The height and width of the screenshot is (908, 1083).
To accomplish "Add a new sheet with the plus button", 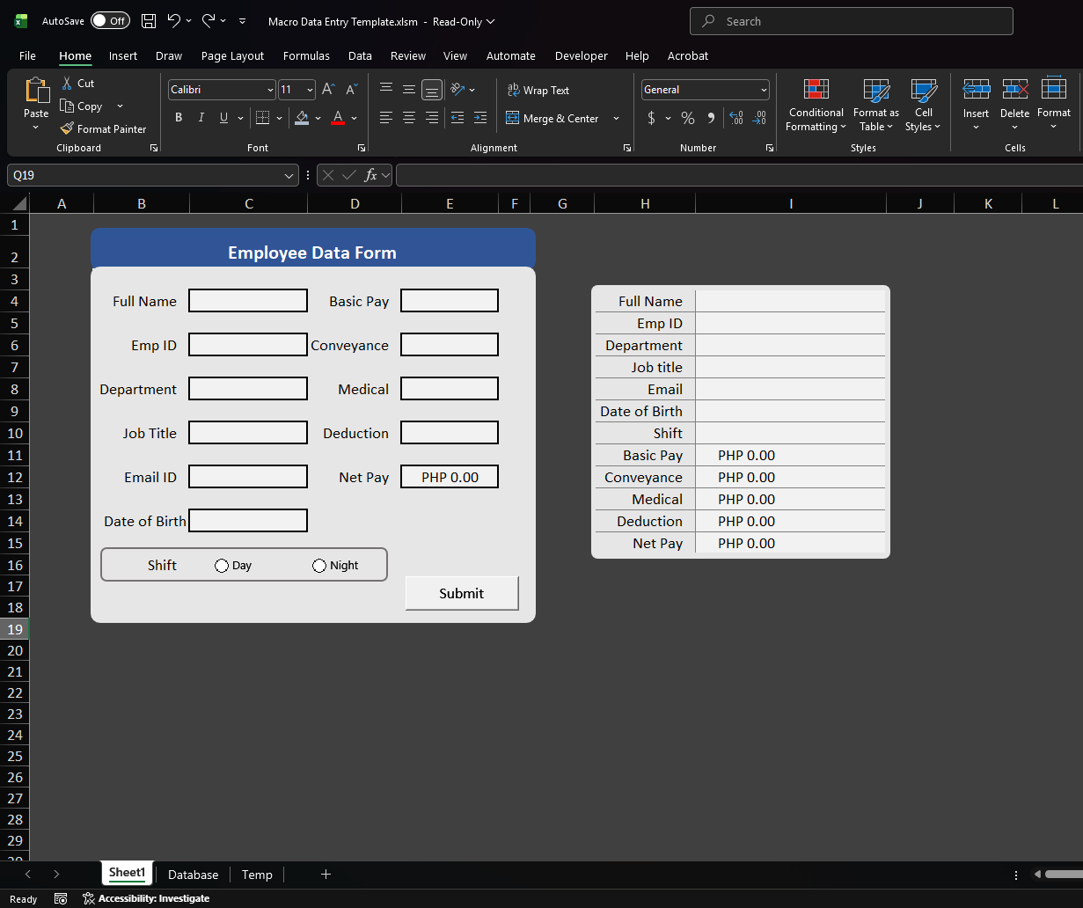I will pyautogui.click(x=326, y=875).
